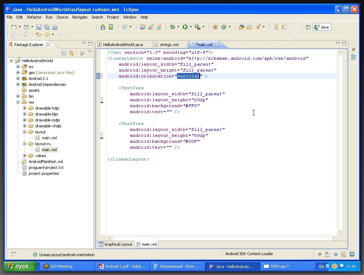Open the Debug dropdown arrow
364x275 pixels.
tap(178, 27)
